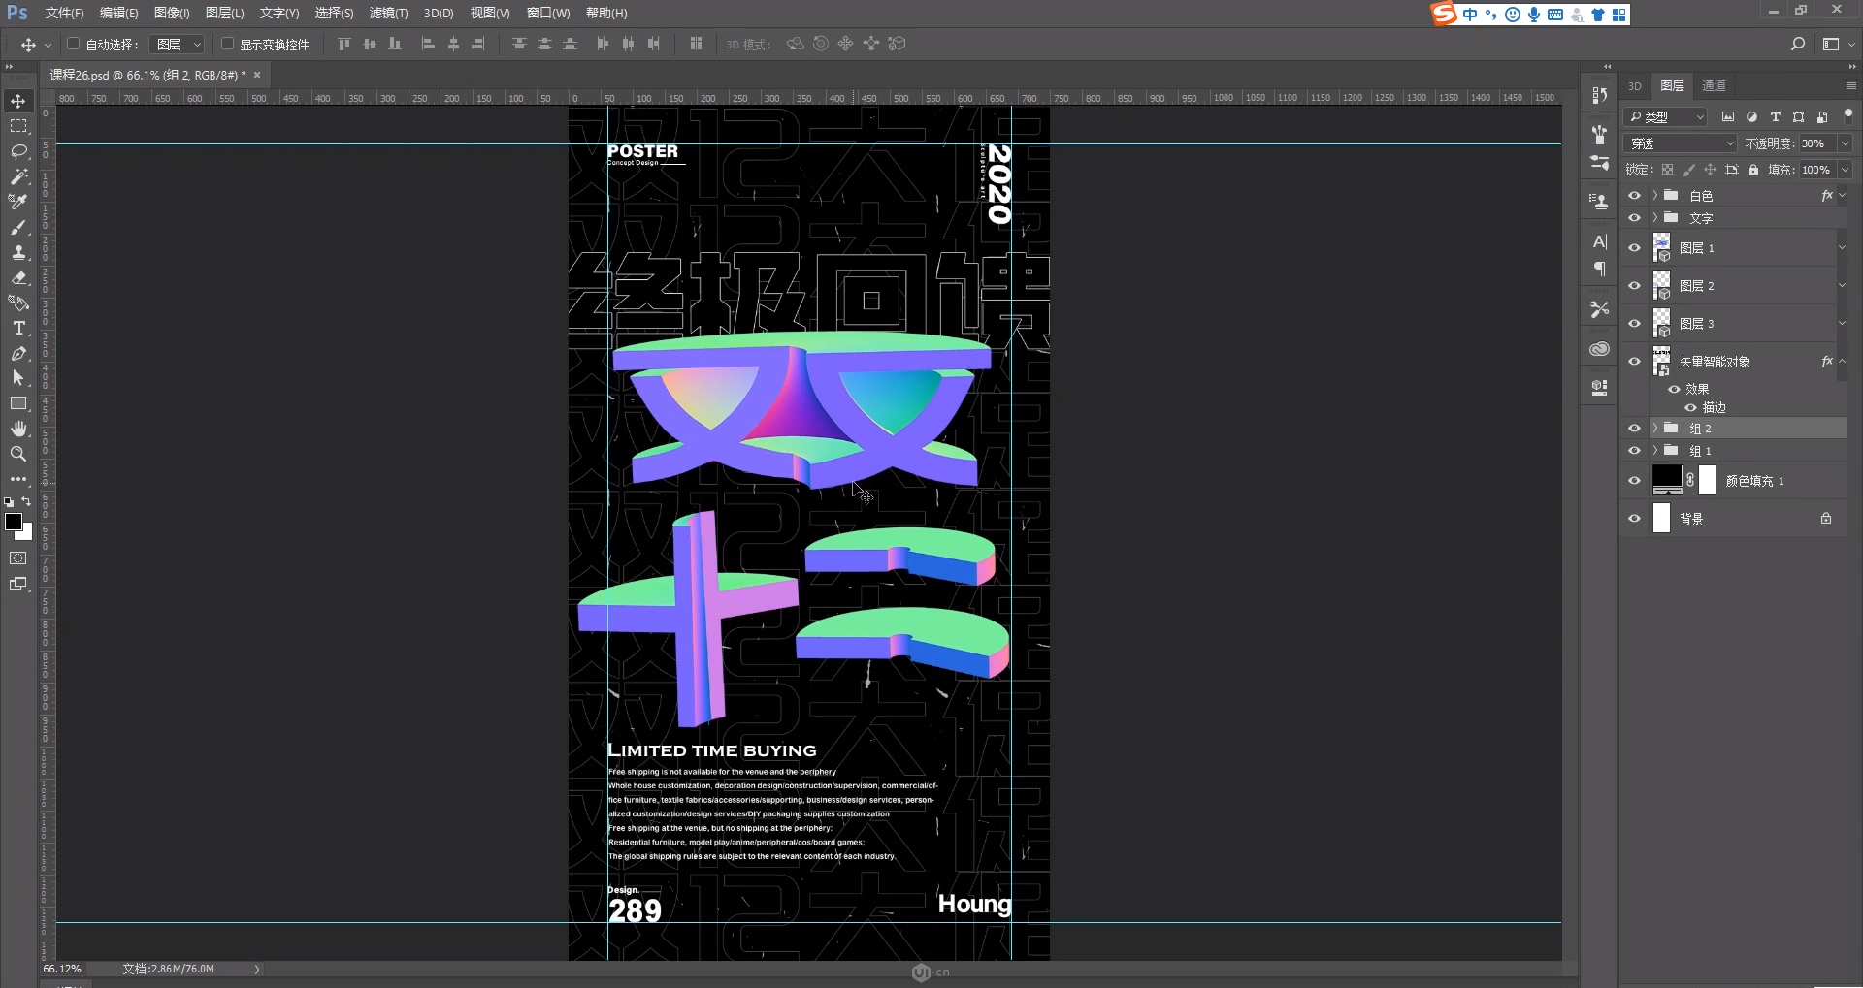Hide the 白色 group layer
The width and height of the screenshot is (1863, 988).
click(1634, 196)
